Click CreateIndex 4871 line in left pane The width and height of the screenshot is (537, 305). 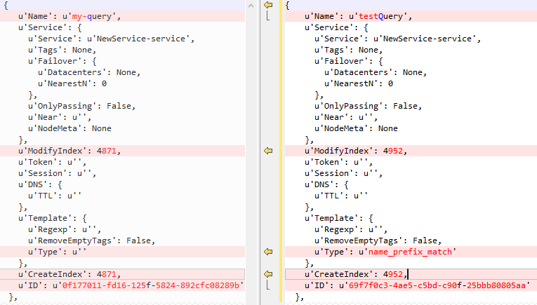[x=122, y=274]
